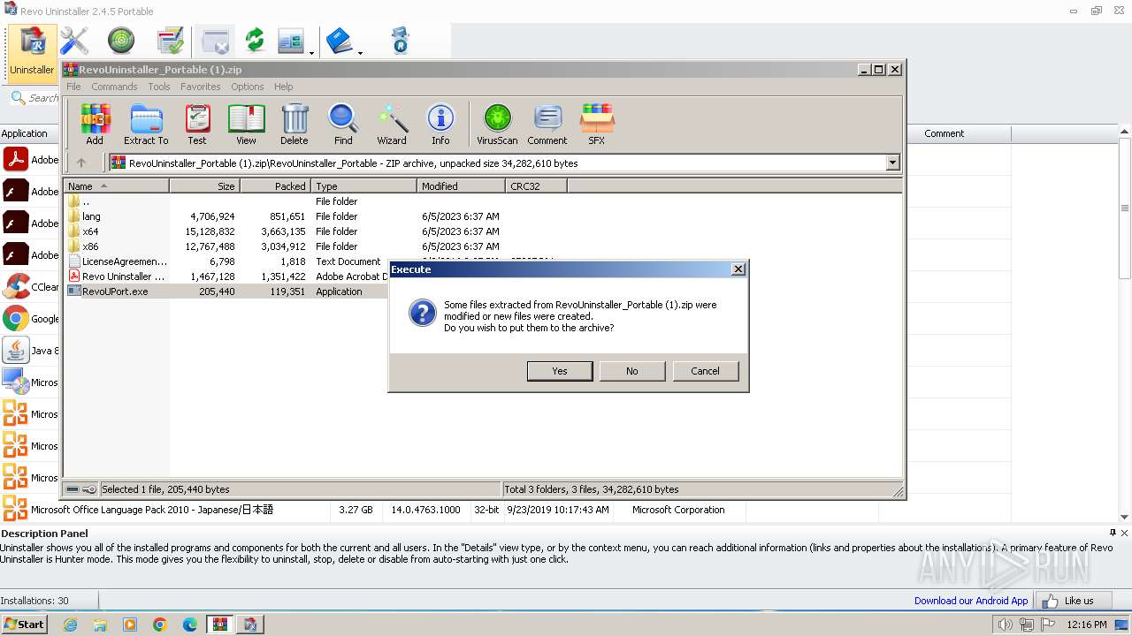Open the Wizard wand icon
The image size is (1132, 636).
pos(392,124)
